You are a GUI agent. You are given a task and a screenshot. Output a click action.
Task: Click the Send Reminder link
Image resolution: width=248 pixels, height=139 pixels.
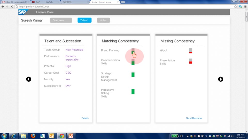194,118
